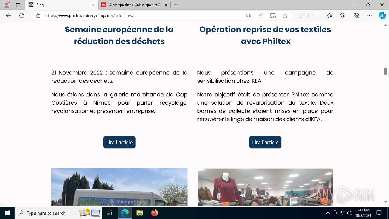This screenshot has height=219, width=389.
Task: Show hidden system tray icons
Action: (328, 213)
